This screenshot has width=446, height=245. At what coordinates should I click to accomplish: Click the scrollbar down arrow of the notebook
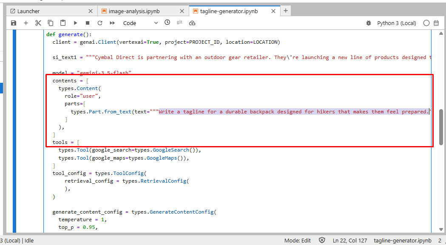click(x=441, y=229)
